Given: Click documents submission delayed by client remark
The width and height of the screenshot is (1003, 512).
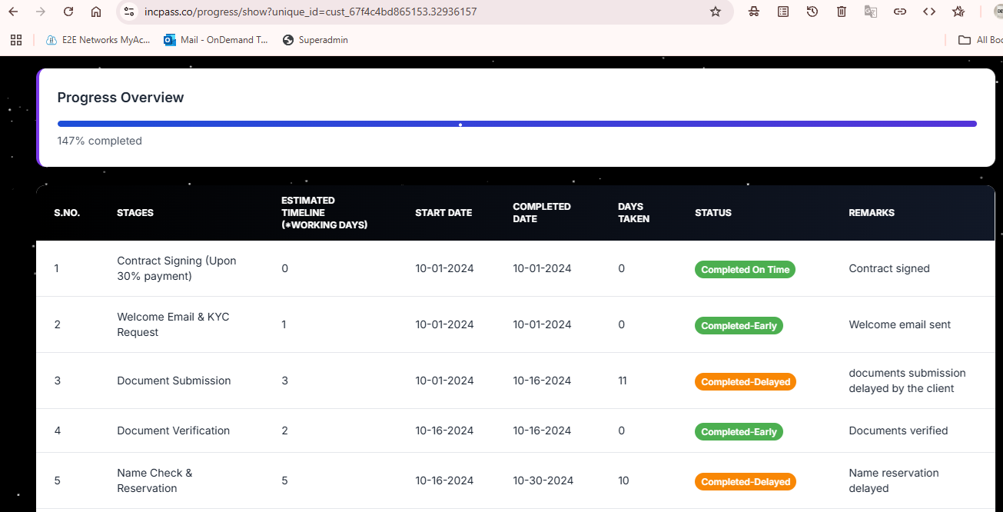Looking at the screenshot, I should click(x=907, y=381).
